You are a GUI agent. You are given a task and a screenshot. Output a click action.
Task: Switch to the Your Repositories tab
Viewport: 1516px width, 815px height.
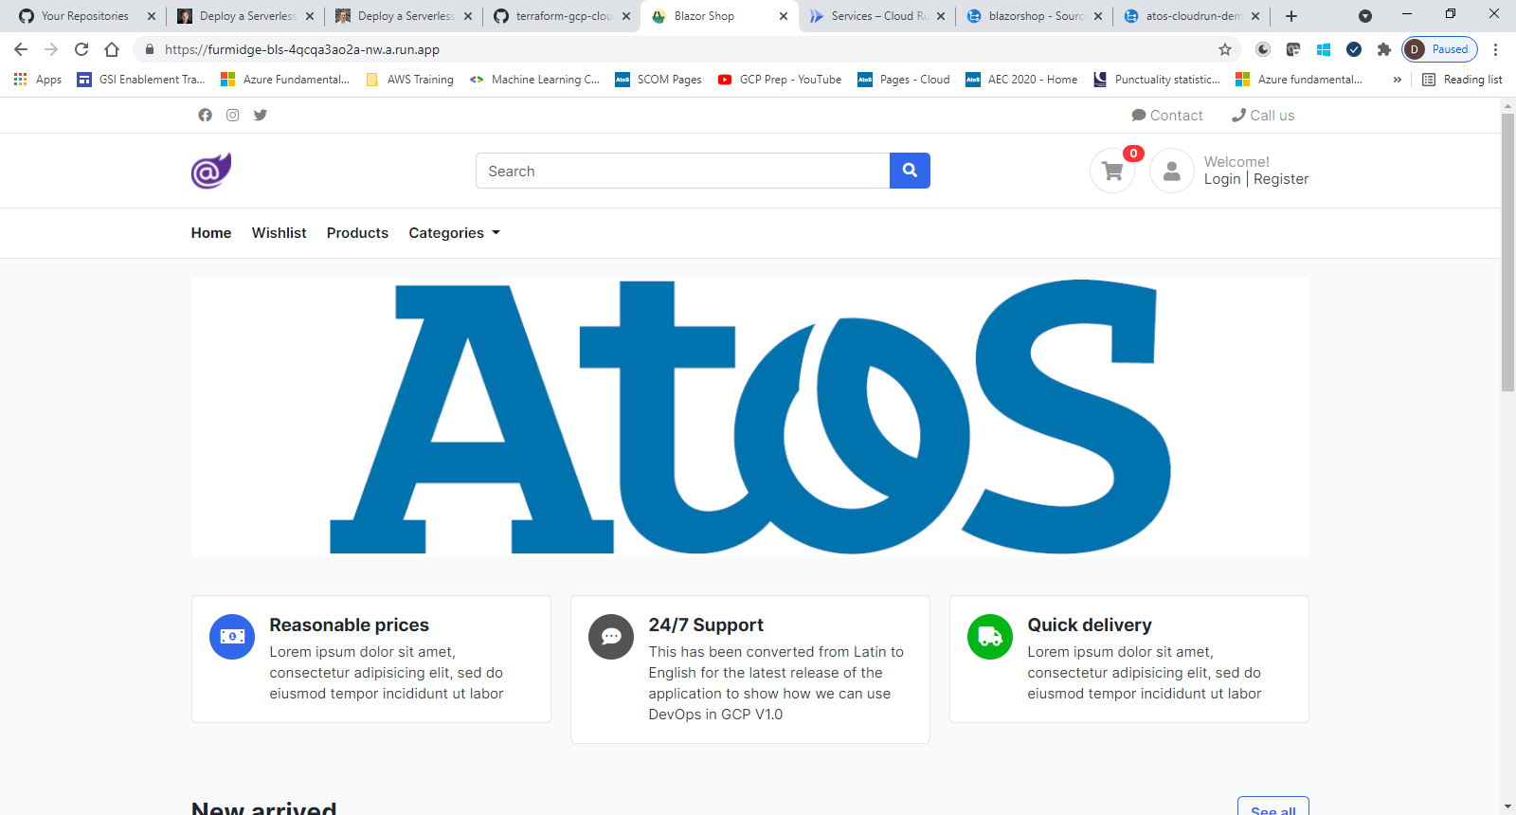(x=85, y=16)
